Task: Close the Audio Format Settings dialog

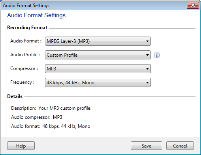Action: pos(193,6)
